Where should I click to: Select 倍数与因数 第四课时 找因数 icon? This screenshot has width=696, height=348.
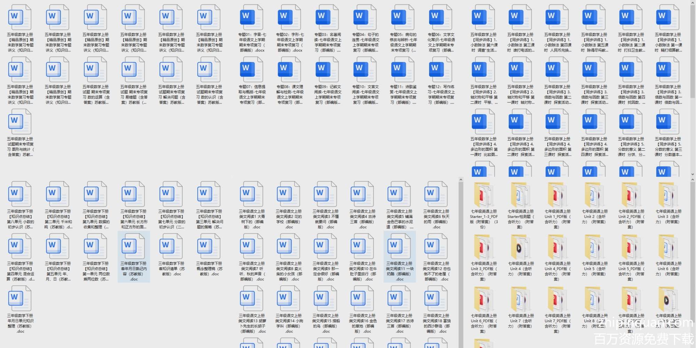pyautogui.click(x=631, y=70)
